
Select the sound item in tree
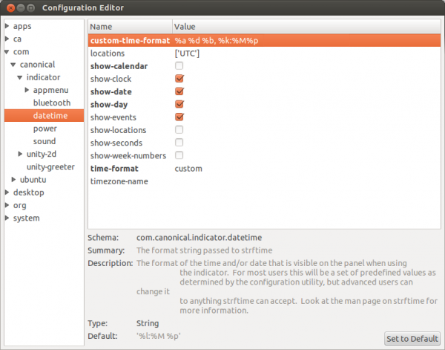[x=44, y=141]
